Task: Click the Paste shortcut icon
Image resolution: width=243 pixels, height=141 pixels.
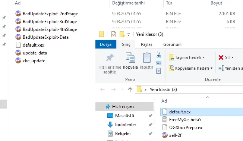Action: [158, 71]
